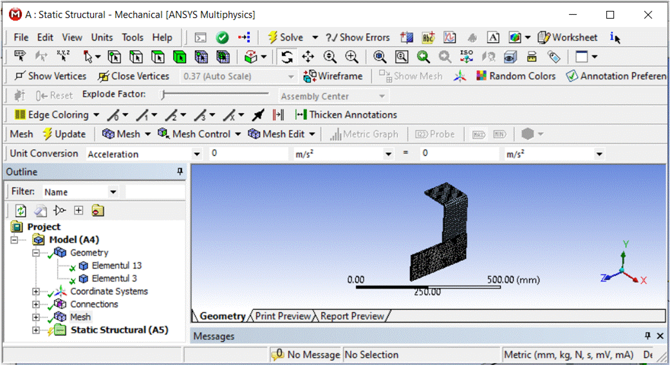
Task: Toggle Wireframe display mode
Action: click(333, 76)
